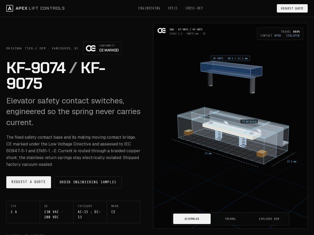Click the Request Quote header button
314x235 pixels.
(292, 8)
